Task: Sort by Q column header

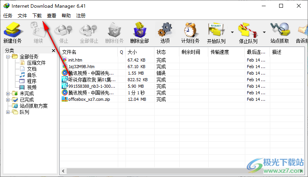Action: click(x=122, y=52)
